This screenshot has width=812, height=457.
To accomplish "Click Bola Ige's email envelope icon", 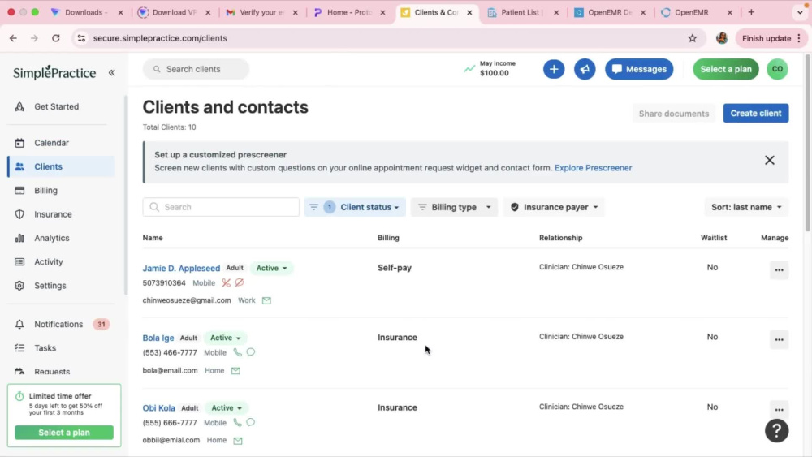I will (235, 371).
